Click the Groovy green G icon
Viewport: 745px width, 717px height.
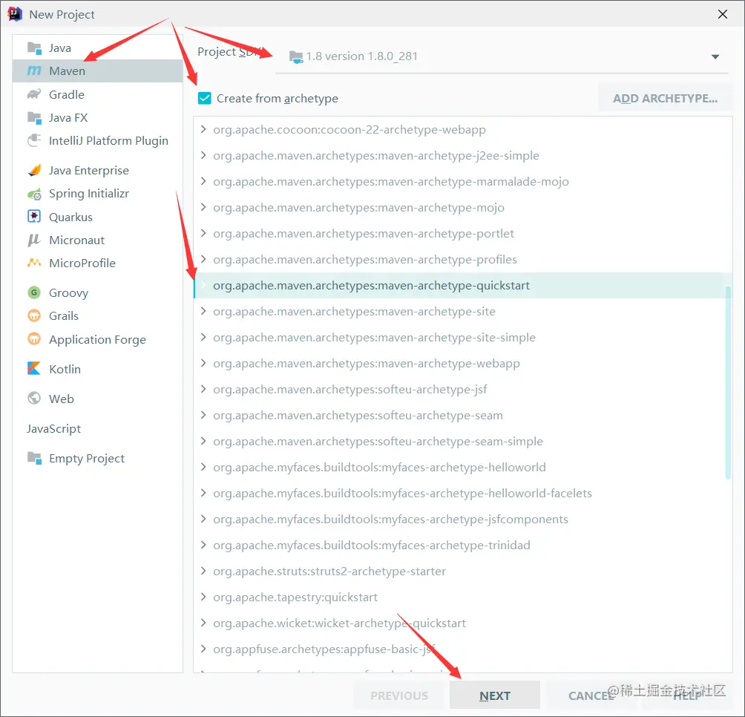click(34, 292)
